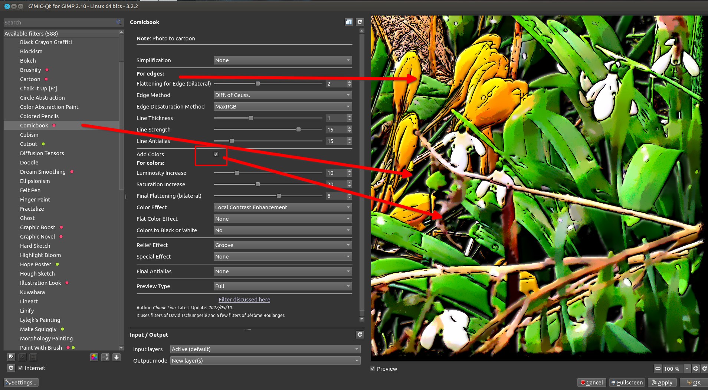Open the color wheel tag selector
This screenshot has height=390, width=708.
coord(94,357)
